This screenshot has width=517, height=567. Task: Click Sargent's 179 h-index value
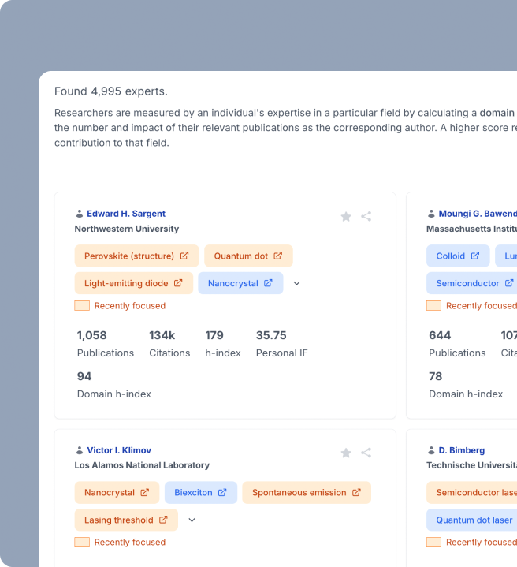click(214, 335)
